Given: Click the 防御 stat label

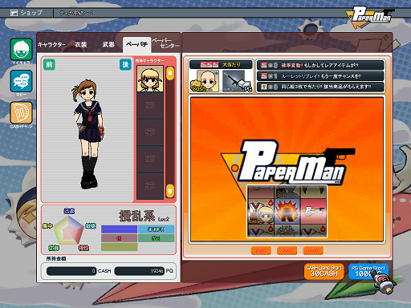Looking at the screenshot, I should pyautogui.click(x=54, y=248).
